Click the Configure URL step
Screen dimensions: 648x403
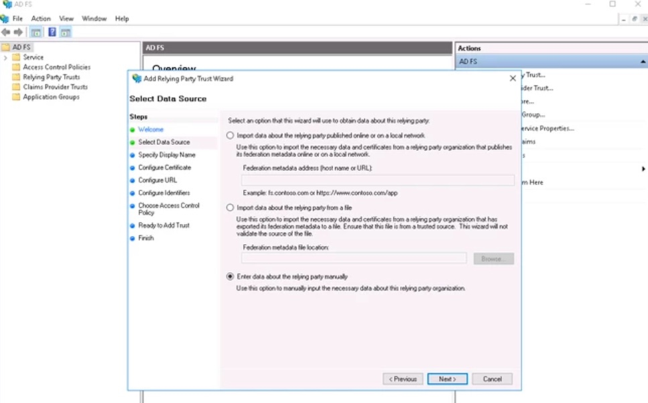click(x=157, y=180)
